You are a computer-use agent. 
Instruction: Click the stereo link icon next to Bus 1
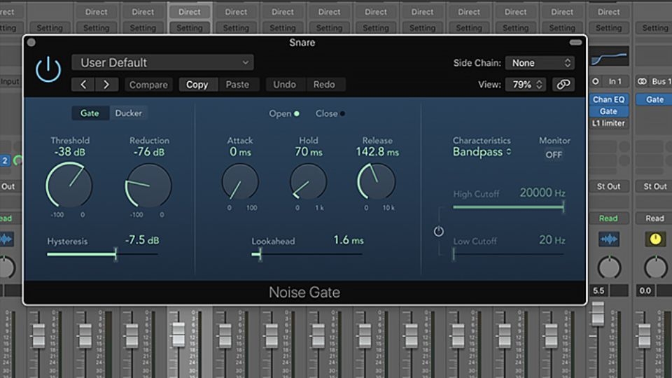click(x=642, y=81)
